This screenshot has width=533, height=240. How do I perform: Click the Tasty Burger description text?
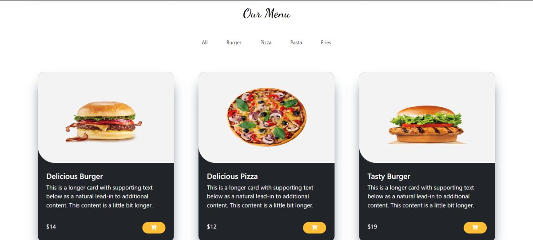(421, 197)
